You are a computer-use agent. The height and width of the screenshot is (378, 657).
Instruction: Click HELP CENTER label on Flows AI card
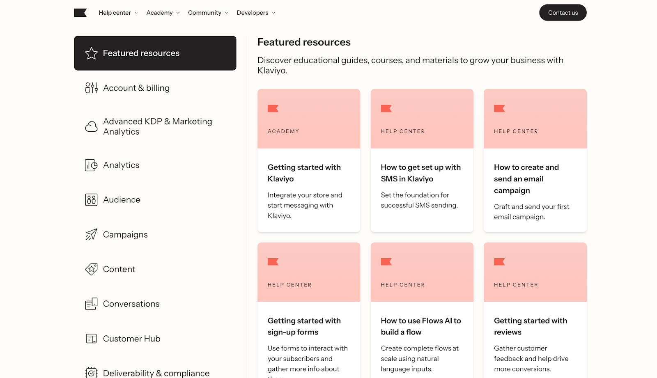pos(403,285)
